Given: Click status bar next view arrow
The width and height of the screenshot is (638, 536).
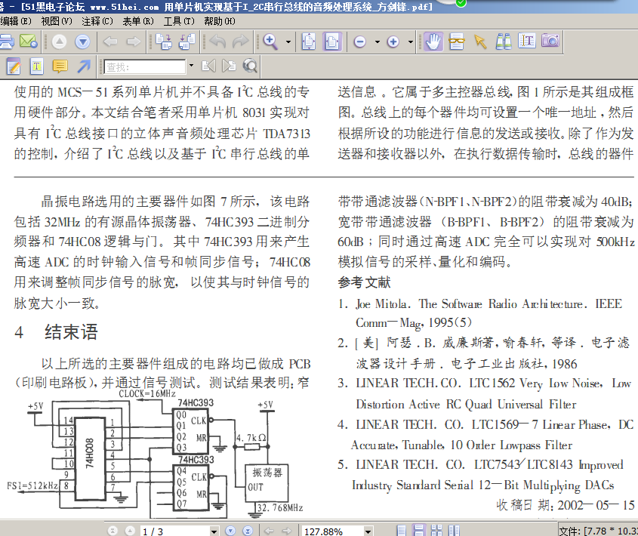Looking at the screenshot, I should pyautogui.click(x=287, y=531).
